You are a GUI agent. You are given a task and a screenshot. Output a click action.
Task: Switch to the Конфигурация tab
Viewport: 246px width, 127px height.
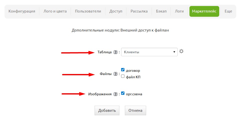tap(22, 11)
